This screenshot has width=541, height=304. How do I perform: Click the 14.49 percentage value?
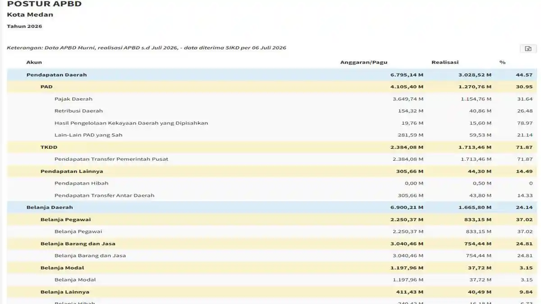525,171
